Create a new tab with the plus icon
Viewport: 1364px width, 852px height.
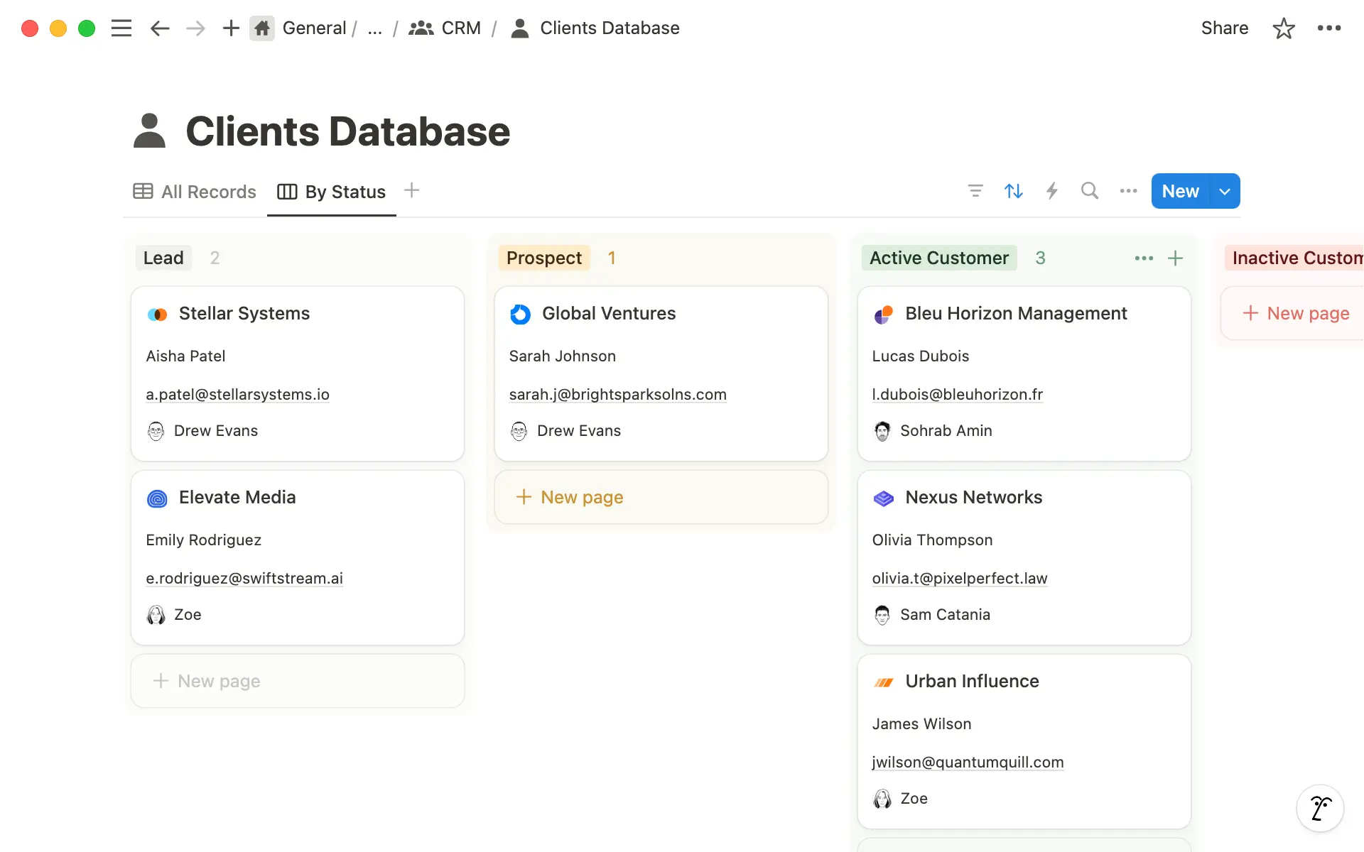click(231, 28)
